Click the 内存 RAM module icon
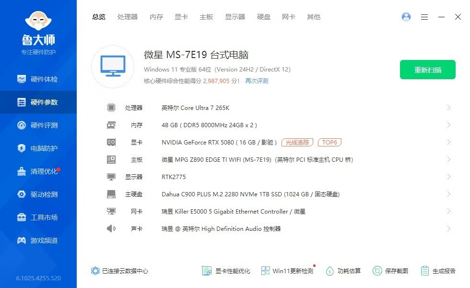 pos(111,125)
